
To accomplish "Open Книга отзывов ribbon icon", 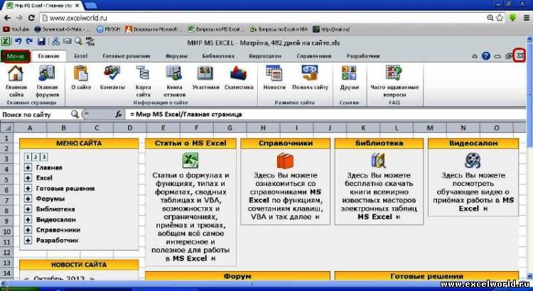I will pos(174,73).
